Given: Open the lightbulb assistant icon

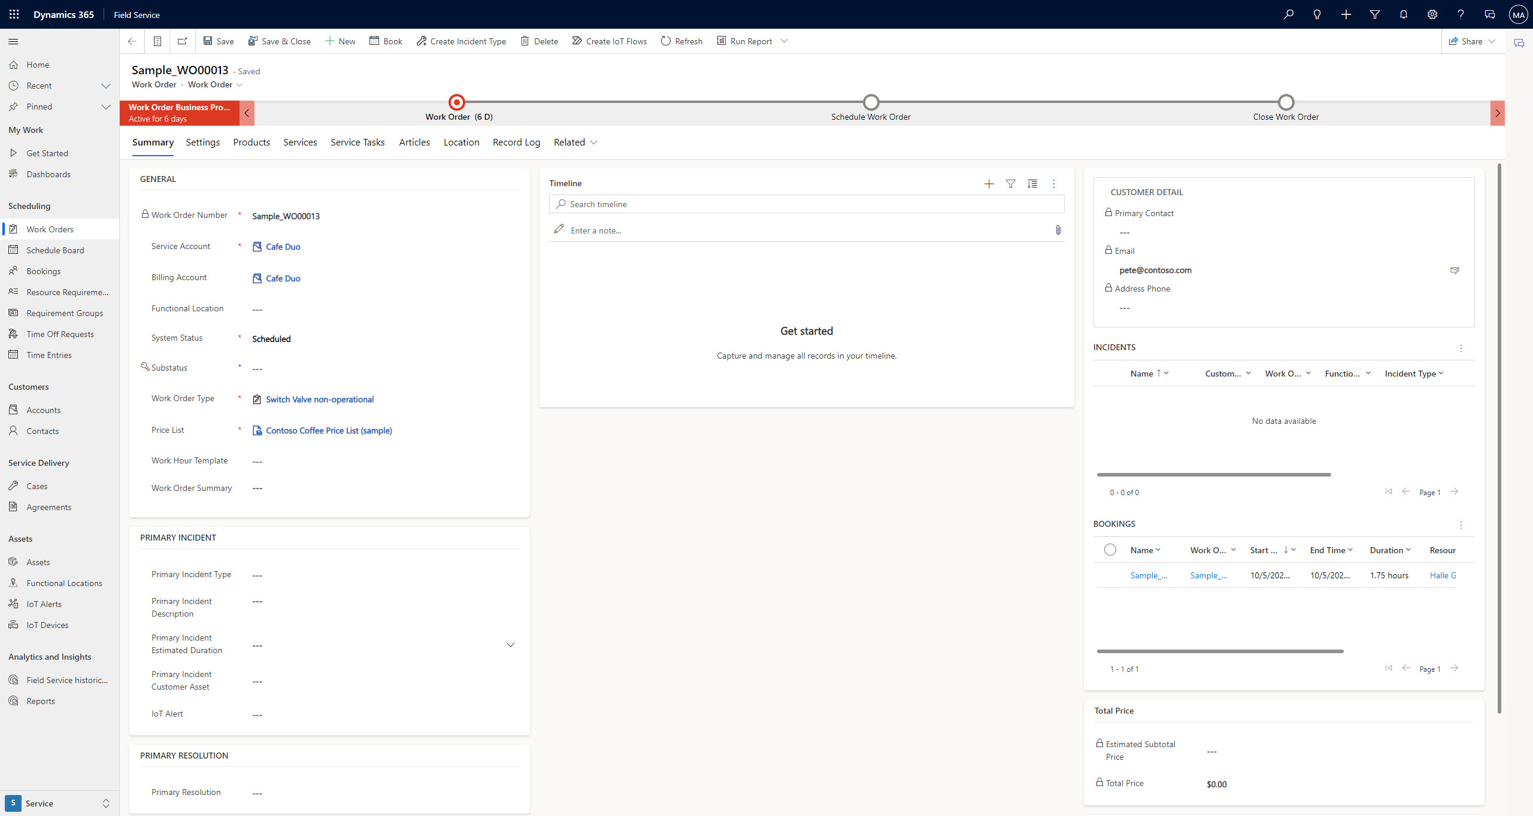Looking at the screenshot, I should 1317,14.
